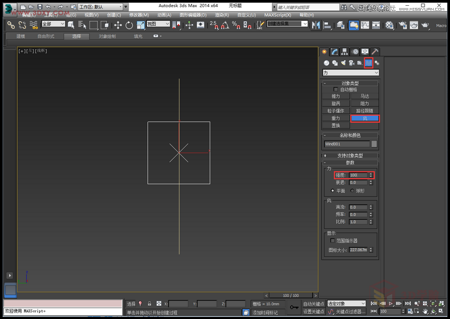
Task: Activate the Select and Move tool
Action: (118, 25)
